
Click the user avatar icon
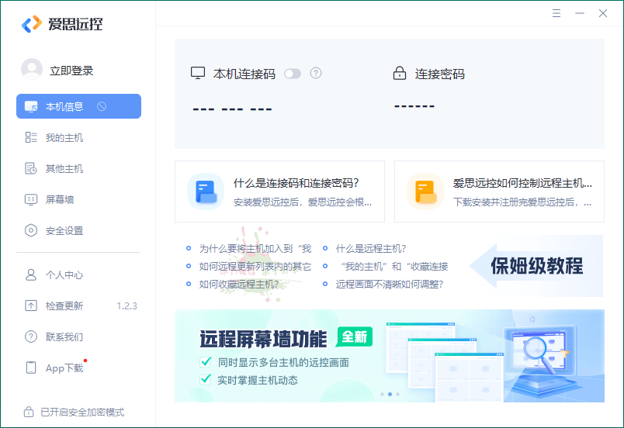(32, 70)
